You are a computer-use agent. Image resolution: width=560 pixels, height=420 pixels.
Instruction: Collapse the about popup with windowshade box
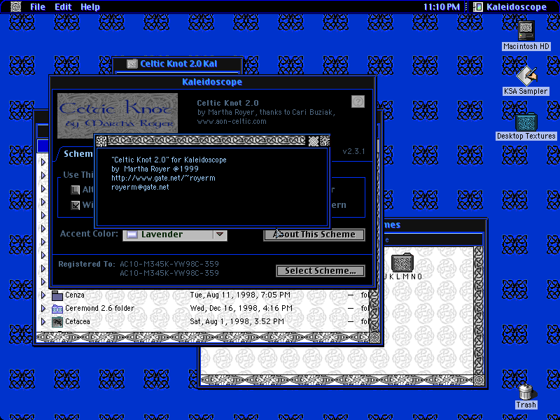pos(324,141)
